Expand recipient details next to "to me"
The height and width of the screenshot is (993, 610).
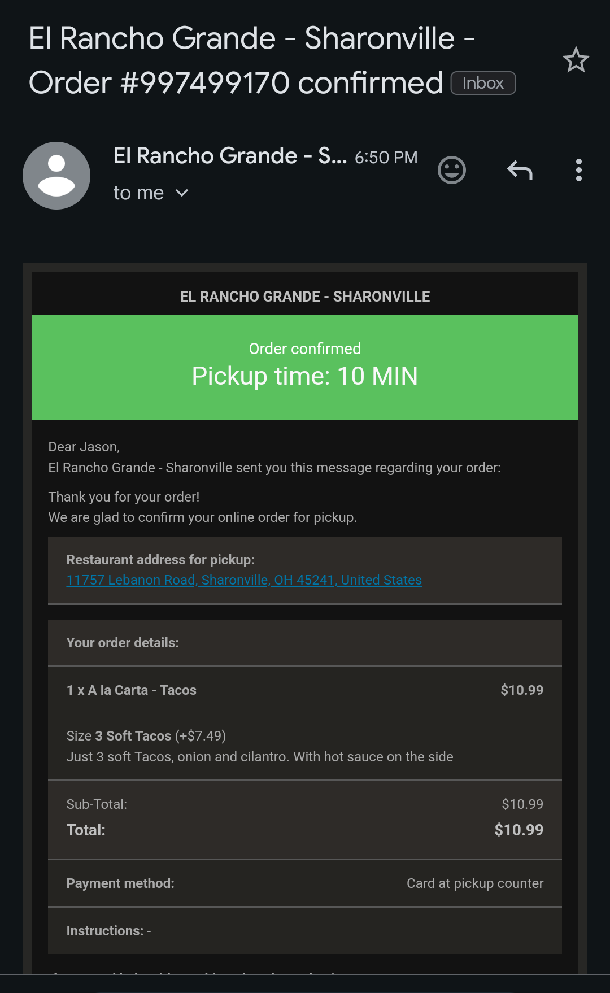(182, 193)
